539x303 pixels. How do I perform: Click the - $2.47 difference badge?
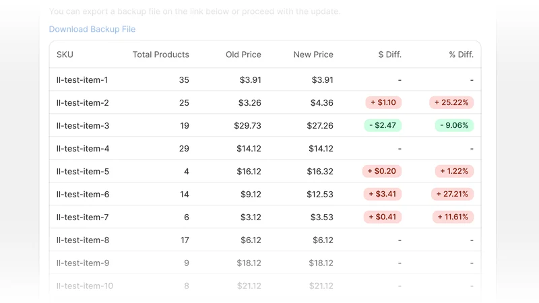tap(383, 125)
